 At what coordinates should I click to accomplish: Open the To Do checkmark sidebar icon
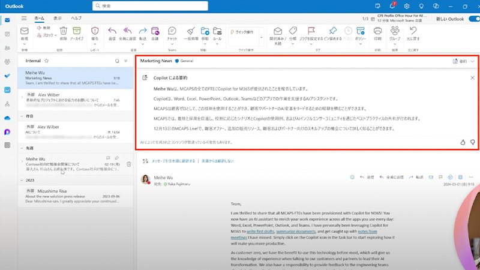pos(7,76)
